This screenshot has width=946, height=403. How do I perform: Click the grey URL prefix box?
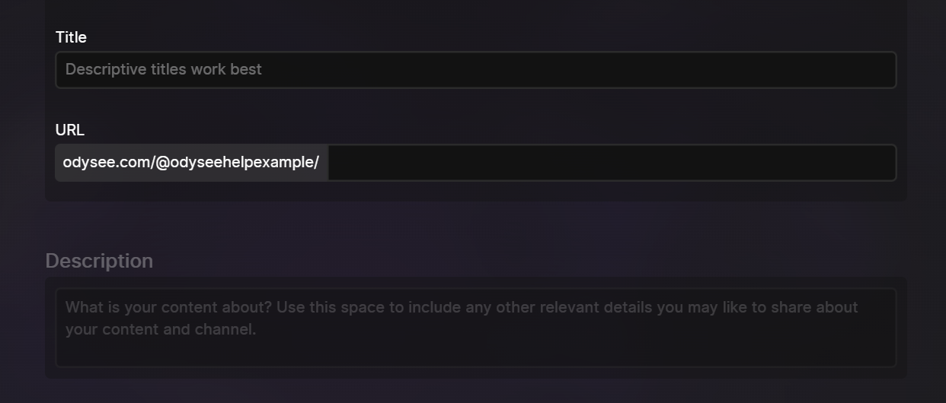point(191,163)
